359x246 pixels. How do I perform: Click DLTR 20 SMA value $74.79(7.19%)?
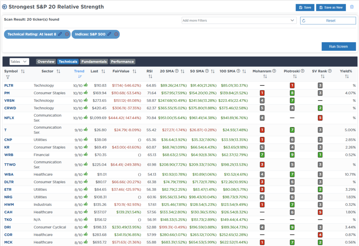175,182
